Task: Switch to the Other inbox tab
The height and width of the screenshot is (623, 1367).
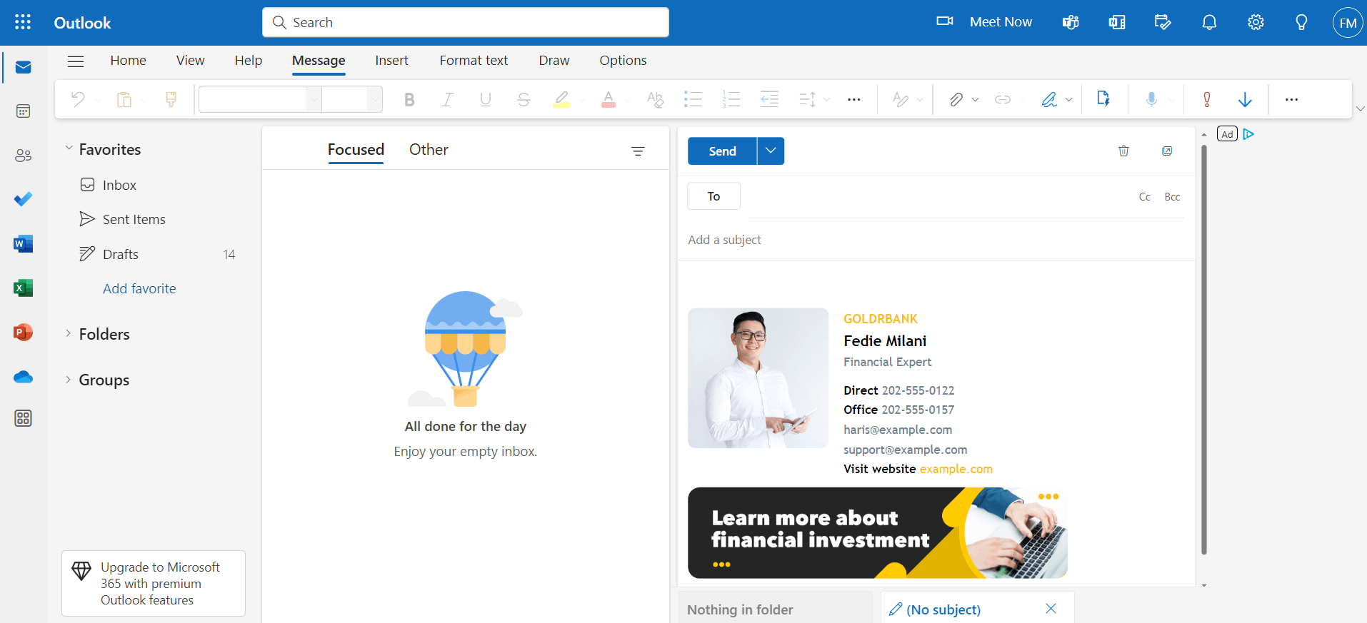Action: (429, 150)
